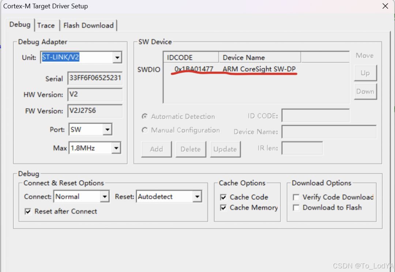Expand the Port dropdown set to SW
Viewport: 395px width, 272px height.
pyautogui.click(x=108, y=129)
